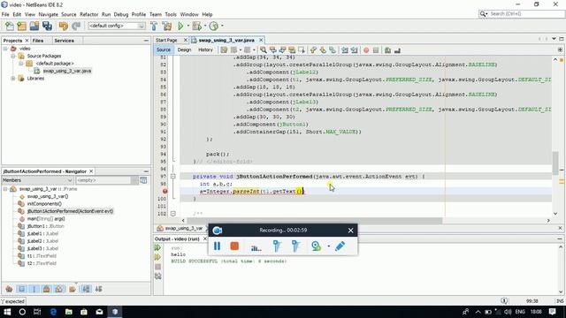
Task: Click the Stop Macro Recording icon
Action: point(375,50)
